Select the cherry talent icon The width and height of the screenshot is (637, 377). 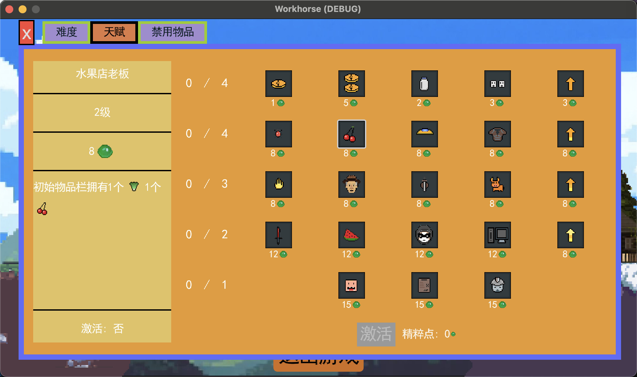351,134
